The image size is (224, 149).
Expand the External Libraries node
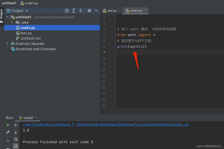coord(7,44)
